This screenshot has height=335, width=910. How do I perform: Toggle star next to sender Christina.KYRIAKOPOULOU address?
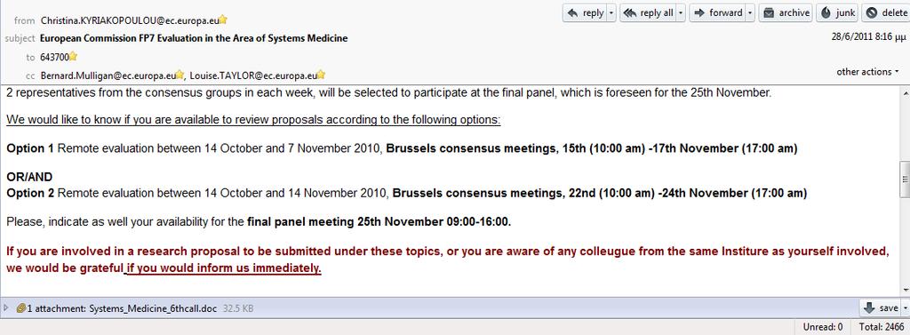(x=223, y=20)
